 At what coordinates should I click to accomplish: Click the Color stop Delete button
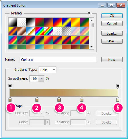coord(106,122)
